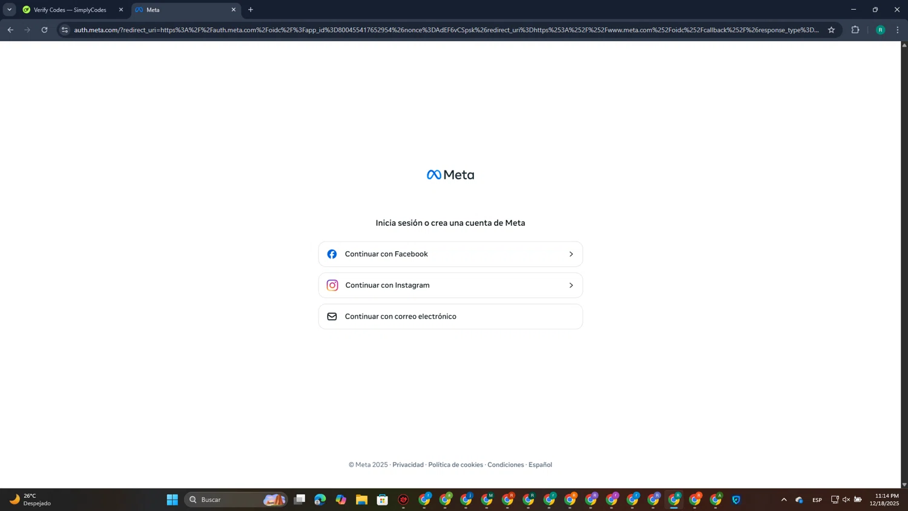Open network settings tray icon
This screenshot has height=511, width=908.
coord(835,499)
